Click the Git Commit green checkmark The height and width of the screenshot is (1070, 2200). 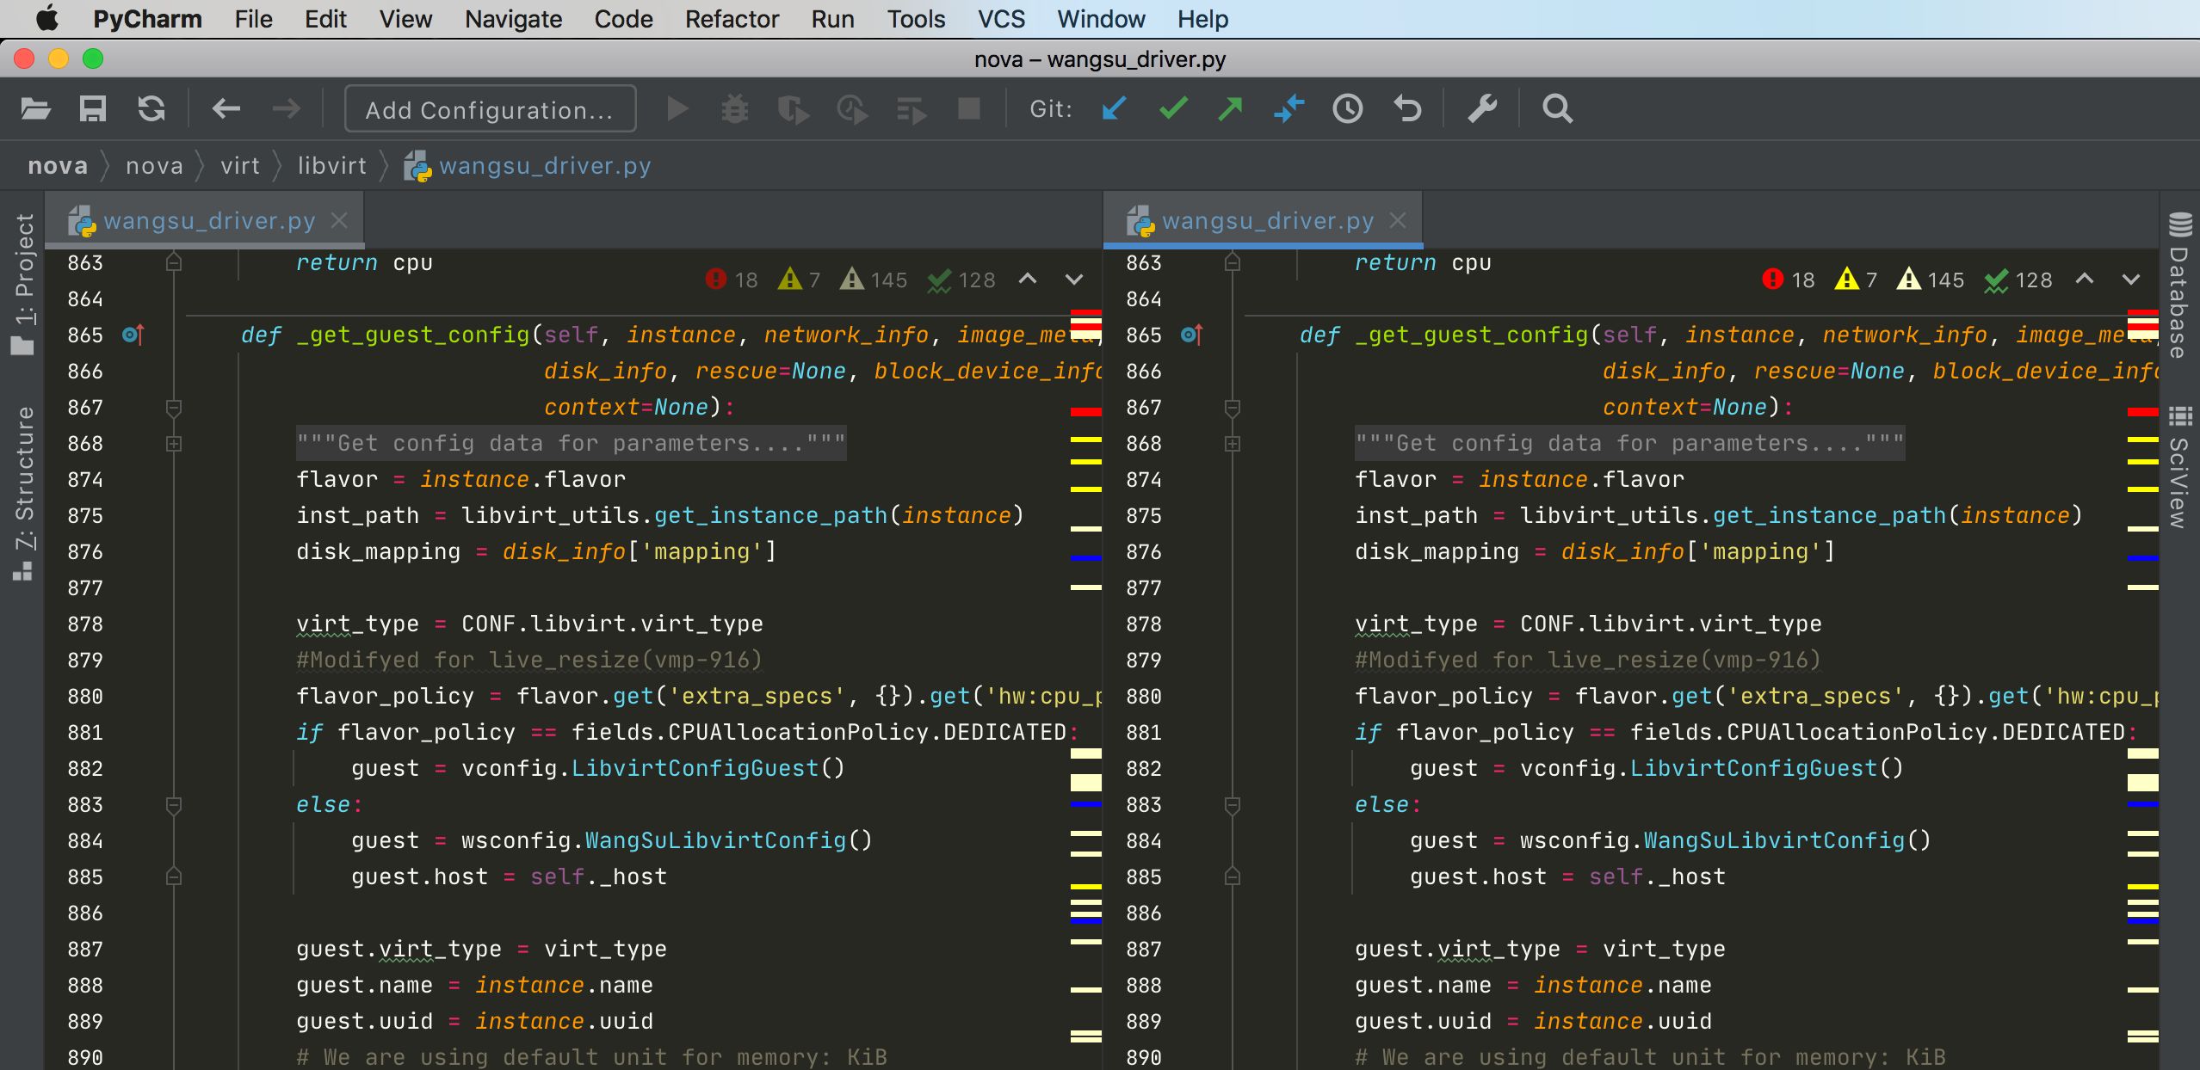point(1172,109)
